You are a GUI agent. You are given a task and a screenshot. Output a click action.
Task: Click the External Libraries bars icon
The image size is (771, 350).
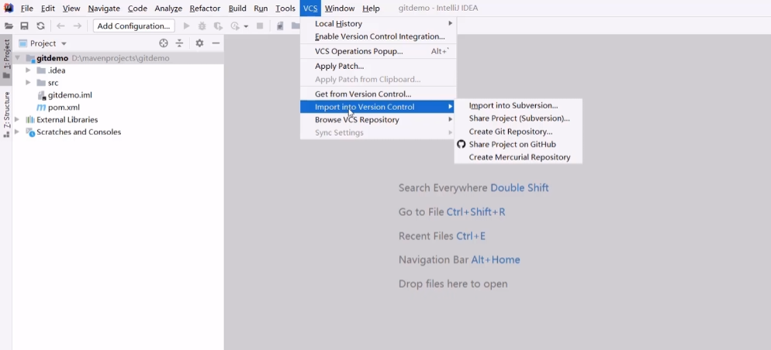coord(30,120)
